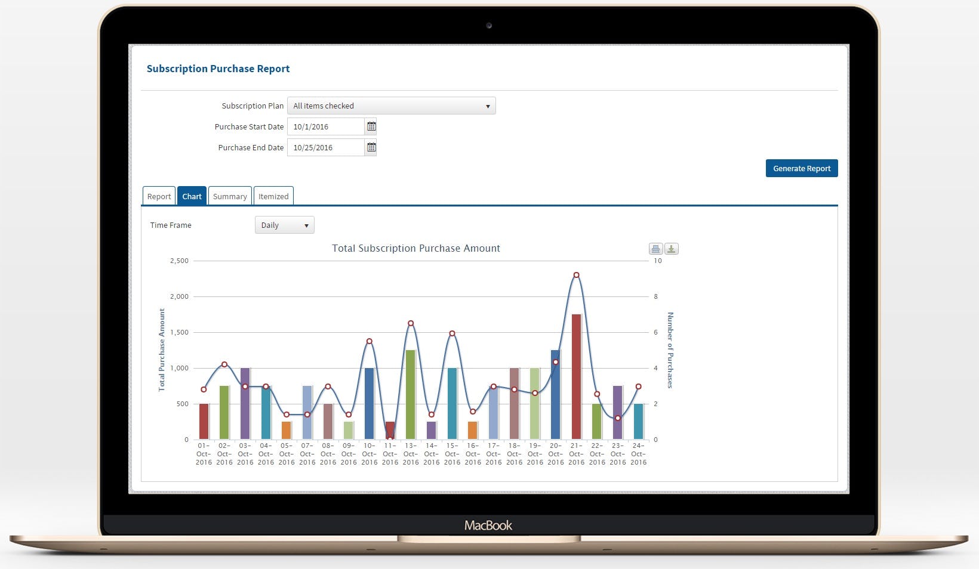
Task: Click the line peak marker above 21-Oct-2016
Action: [x=575, y=275]
